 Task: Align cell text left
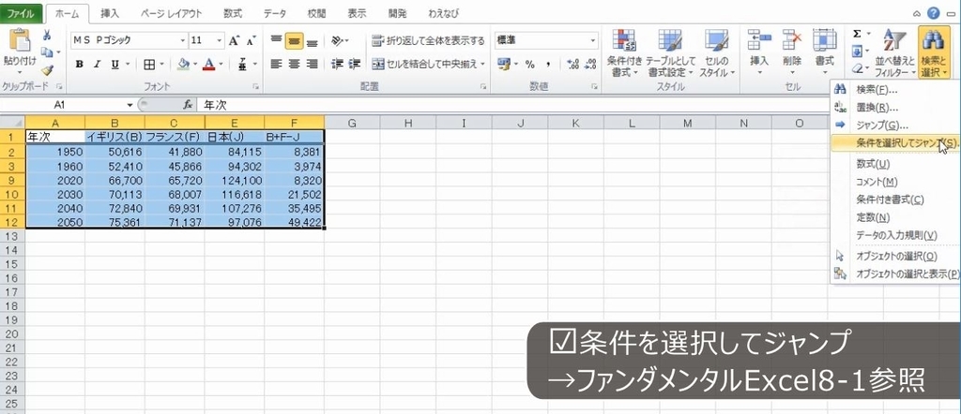(x=277, y=65)
